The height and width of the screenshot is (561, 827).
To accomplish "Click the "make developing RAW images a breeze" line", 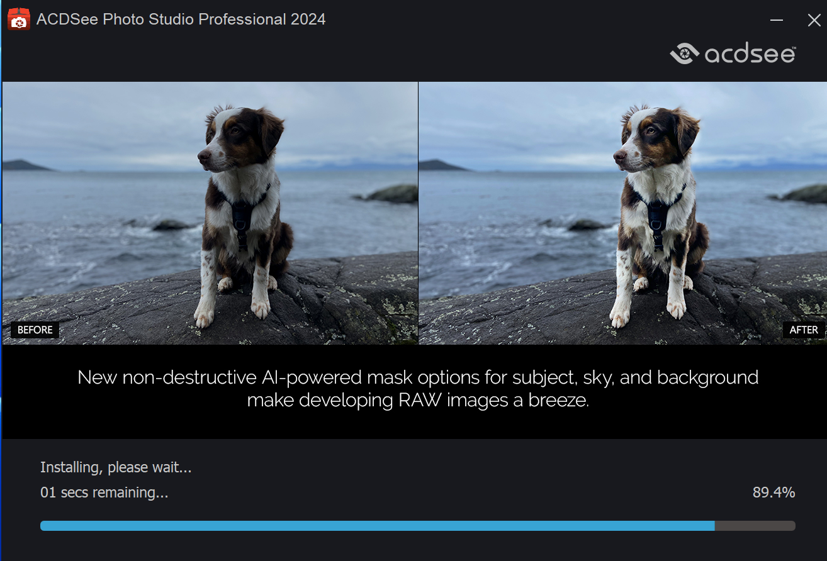I will click(417, 401).
